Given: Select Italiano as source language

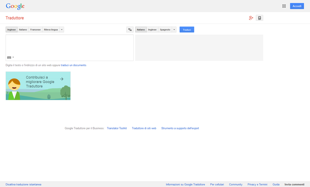Looking at the screenshot, I should [23, 30].
